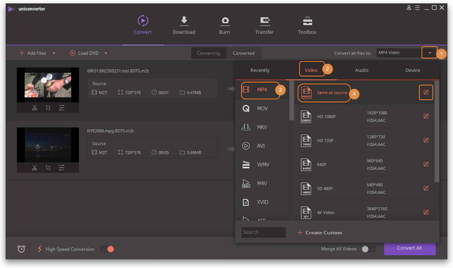Image resolution: width=453 pixels, height=268 pixels.
Task: Open the Download section
Action: click(184, 25)
